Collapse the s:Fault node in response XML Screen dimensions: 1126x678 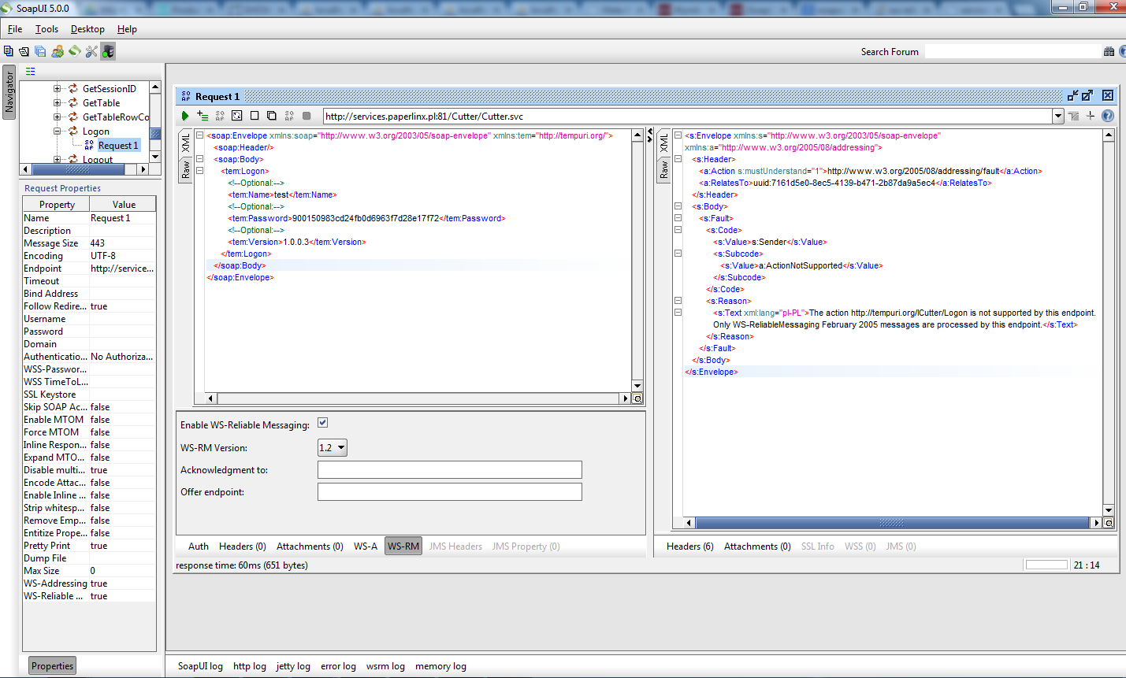pos(678,218)
